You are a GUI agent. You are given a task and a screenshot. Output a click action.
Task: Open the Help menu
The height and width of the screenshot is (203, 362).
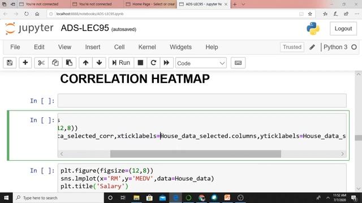[x=212, y=47]
